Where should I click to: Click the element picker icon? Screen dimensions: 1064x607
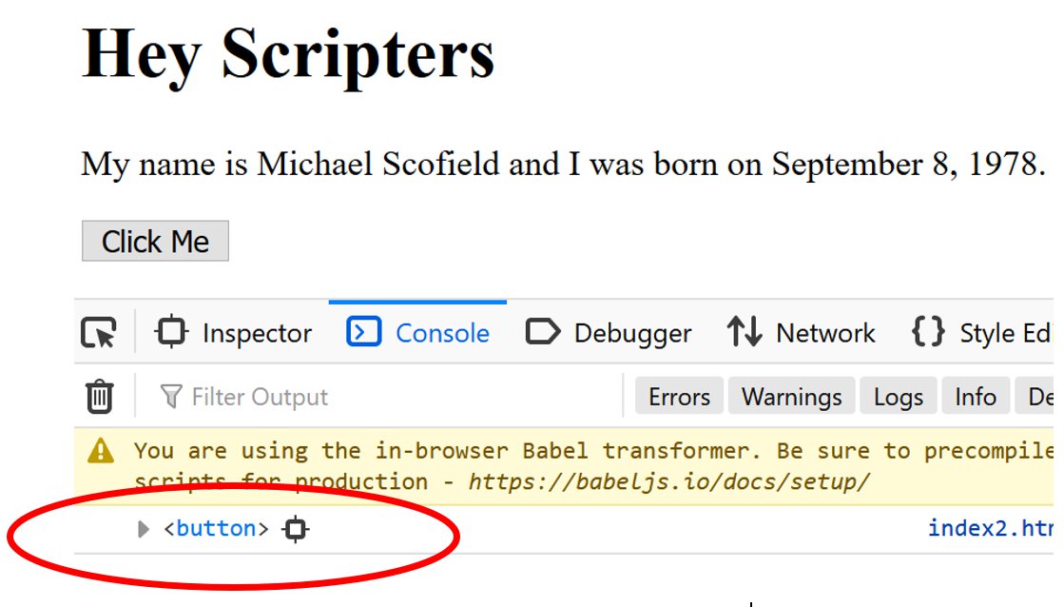(x=99, y=333)
